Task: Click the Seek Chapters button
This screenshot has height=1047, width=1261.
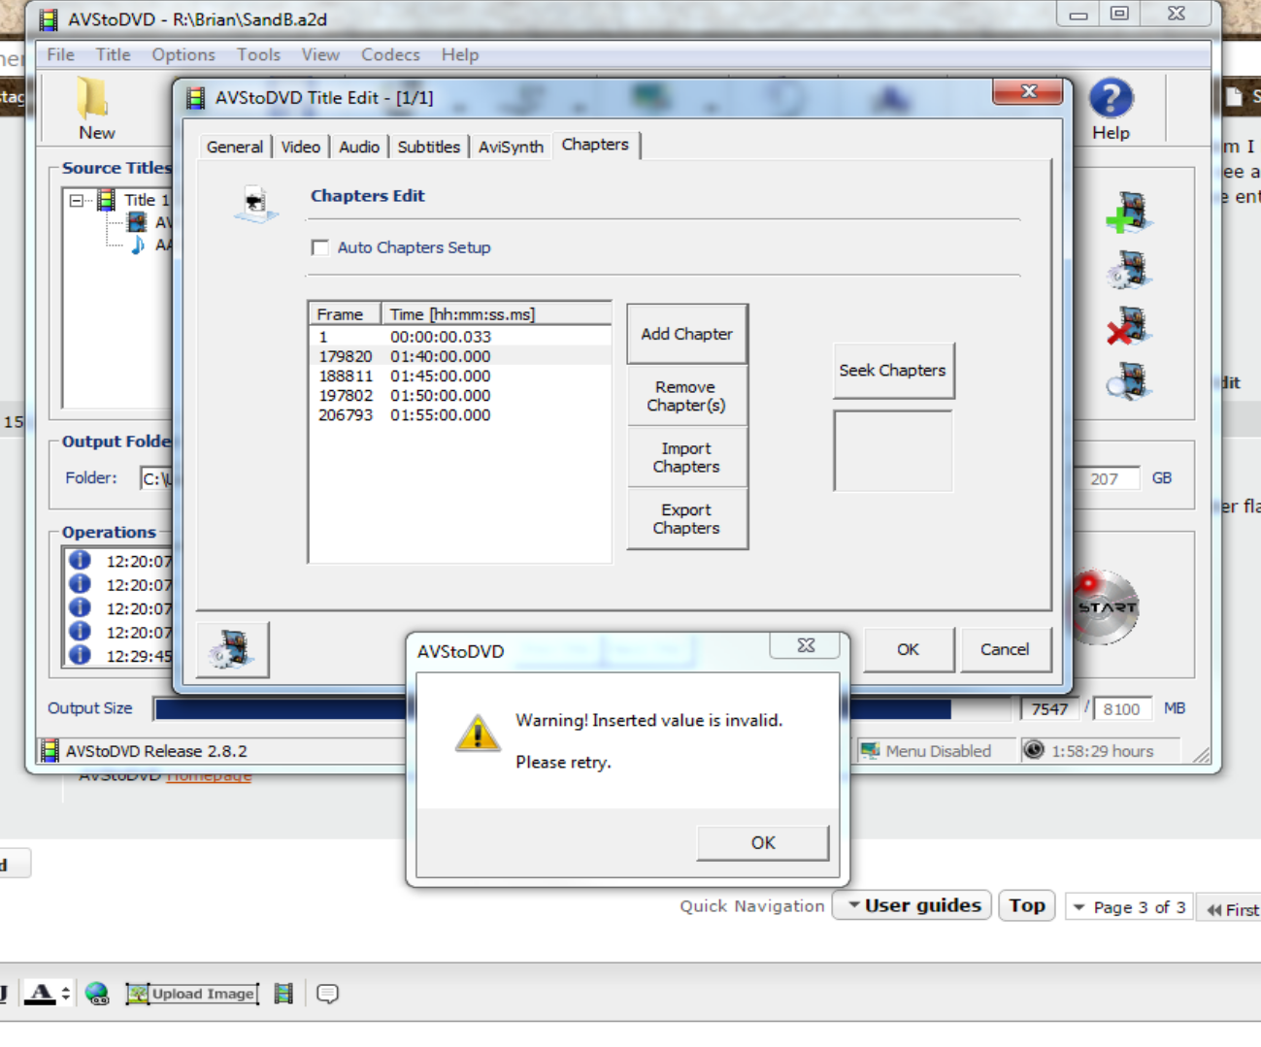Action: [893, 371]
